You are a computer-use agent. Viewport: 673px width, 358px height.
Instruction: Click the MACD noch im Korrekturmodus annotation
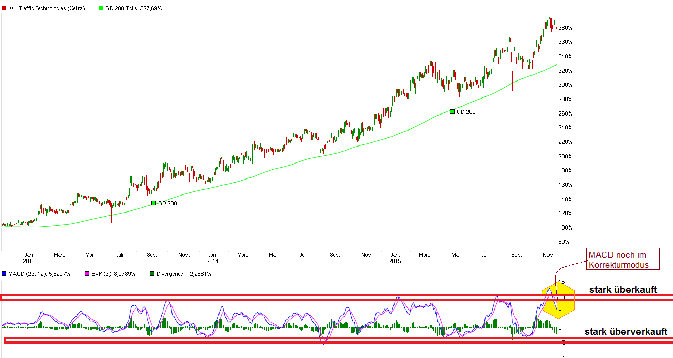[622, 259]
